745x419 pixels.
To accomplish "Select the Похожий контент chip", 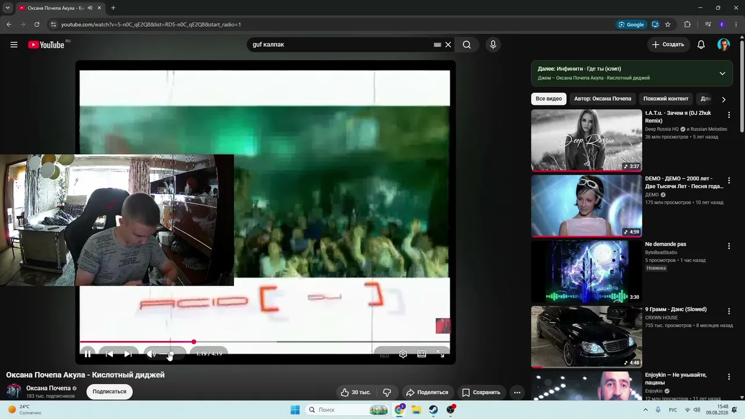I will tap(666, 99).
